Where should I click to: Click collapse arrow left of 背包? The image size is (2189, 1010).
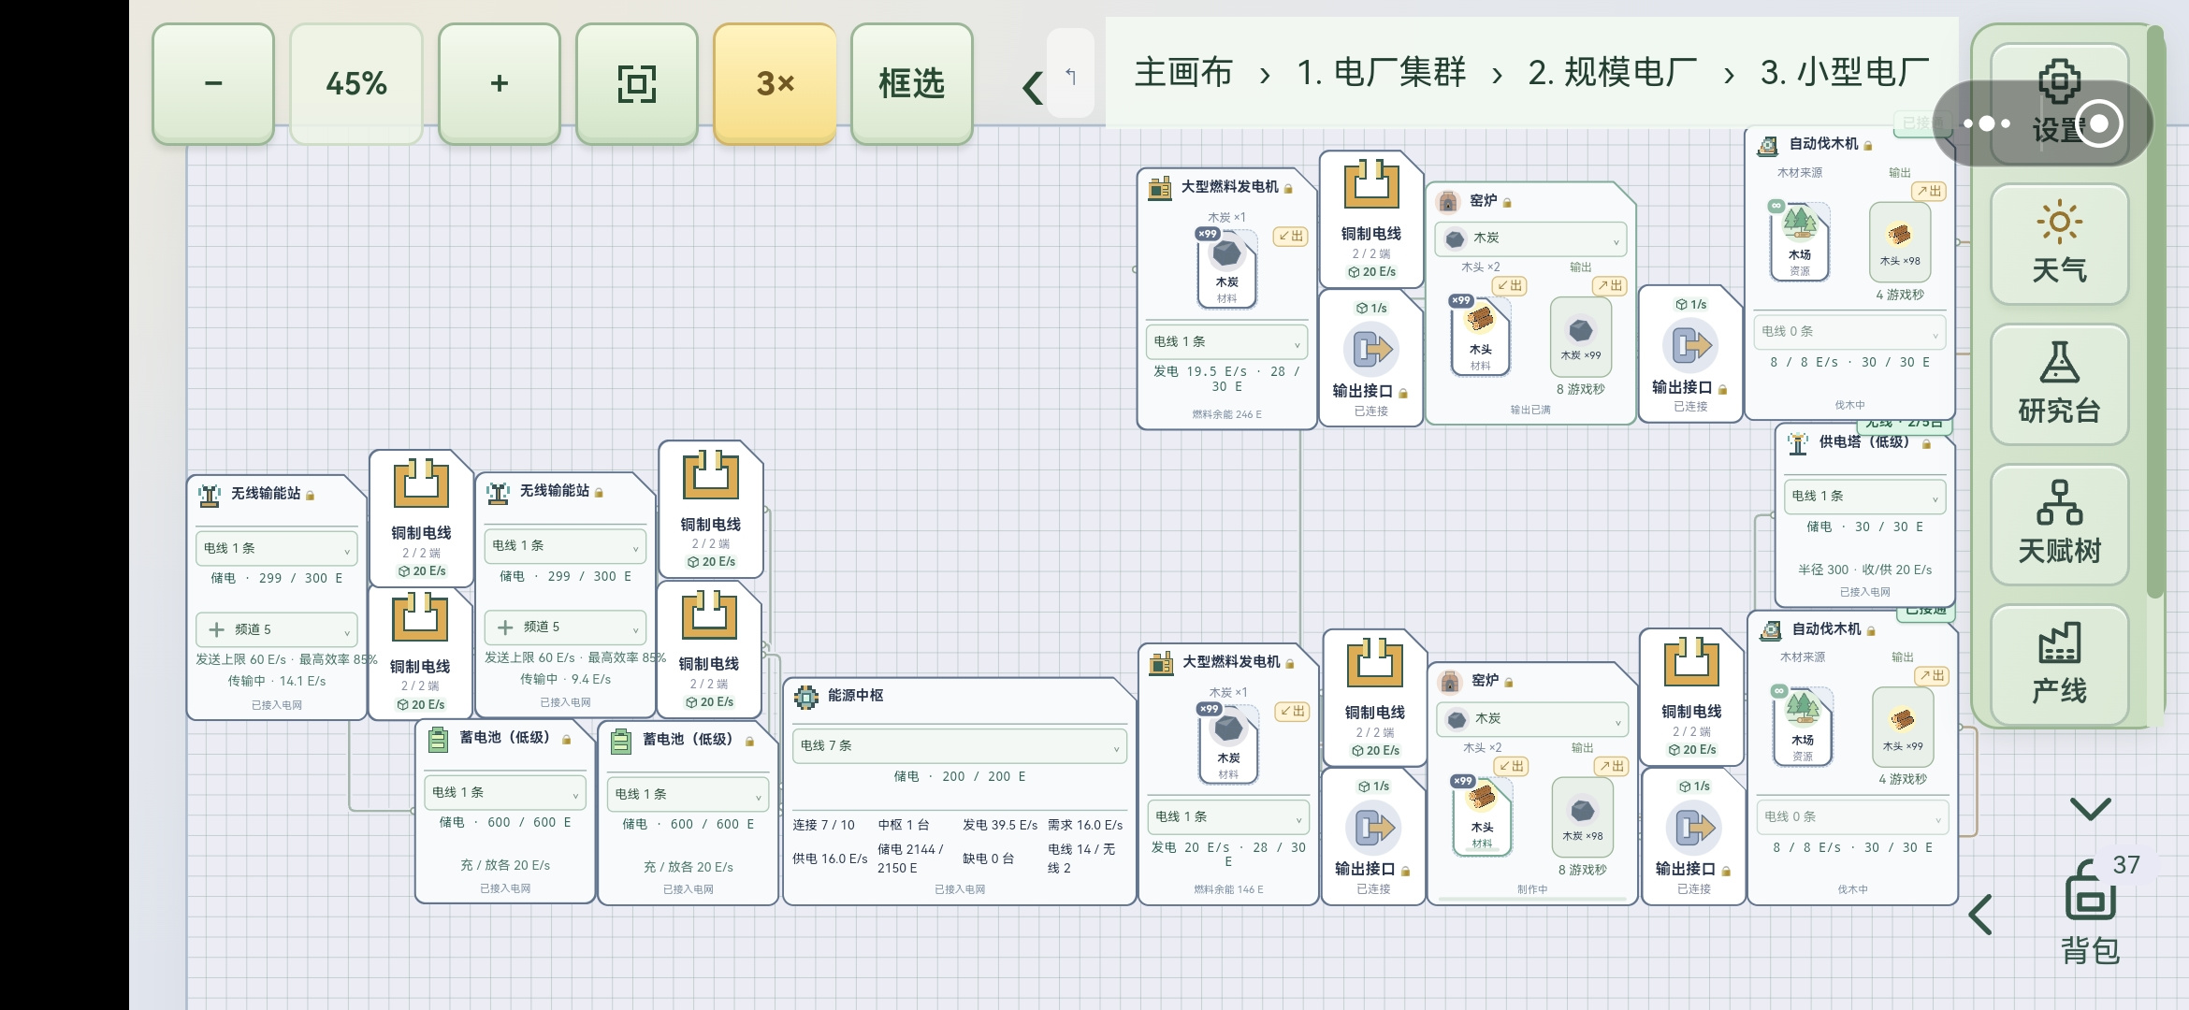click(1980, 914)
